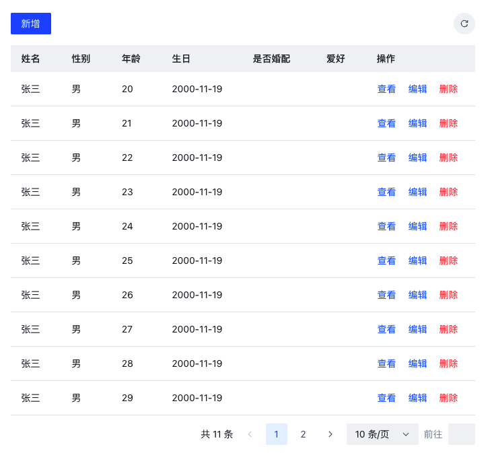Click 删除 on the age 28 row
This screenshot has height=453, width=488.
tap(448, 363)
